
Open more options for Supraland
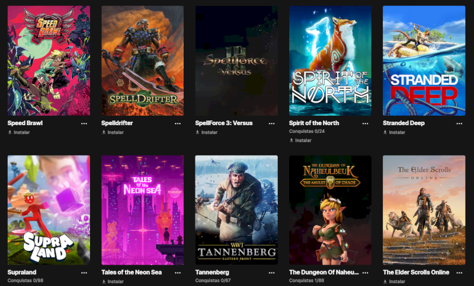click(x=84, y=273)
